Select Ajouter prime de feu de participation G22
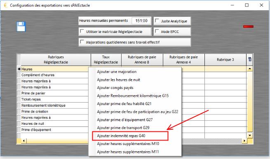 (135, 112)
